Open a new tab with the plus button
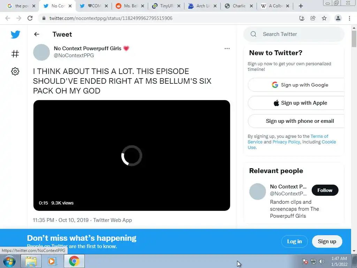Viewport: 357px width, 268px height. click(301, 6)
